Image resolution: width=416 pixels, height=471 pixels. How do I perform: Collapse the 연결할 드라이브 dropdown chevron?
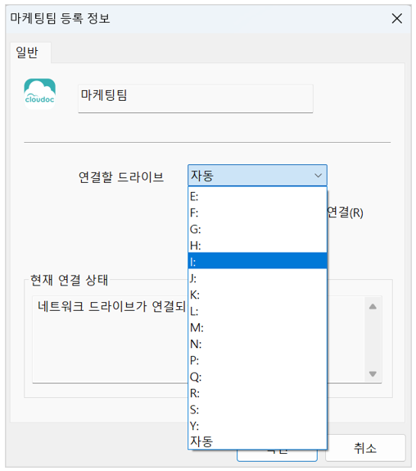pos(318,176)
